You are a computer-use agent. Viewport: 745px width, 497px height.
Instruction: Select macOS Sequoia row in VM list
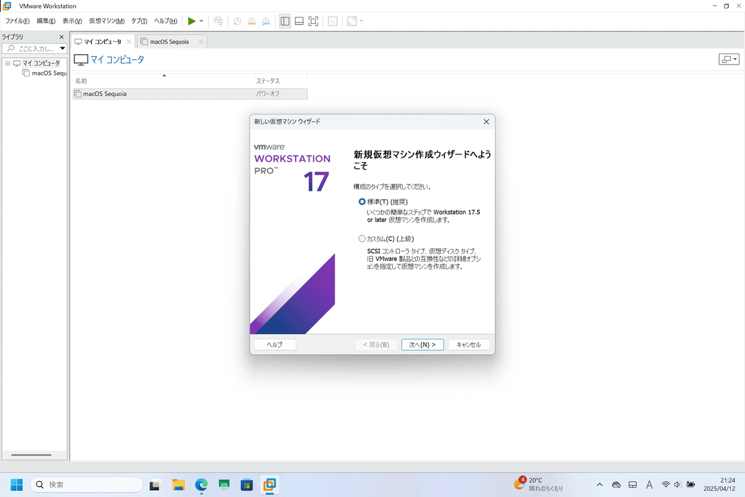(x=190, y=94)
